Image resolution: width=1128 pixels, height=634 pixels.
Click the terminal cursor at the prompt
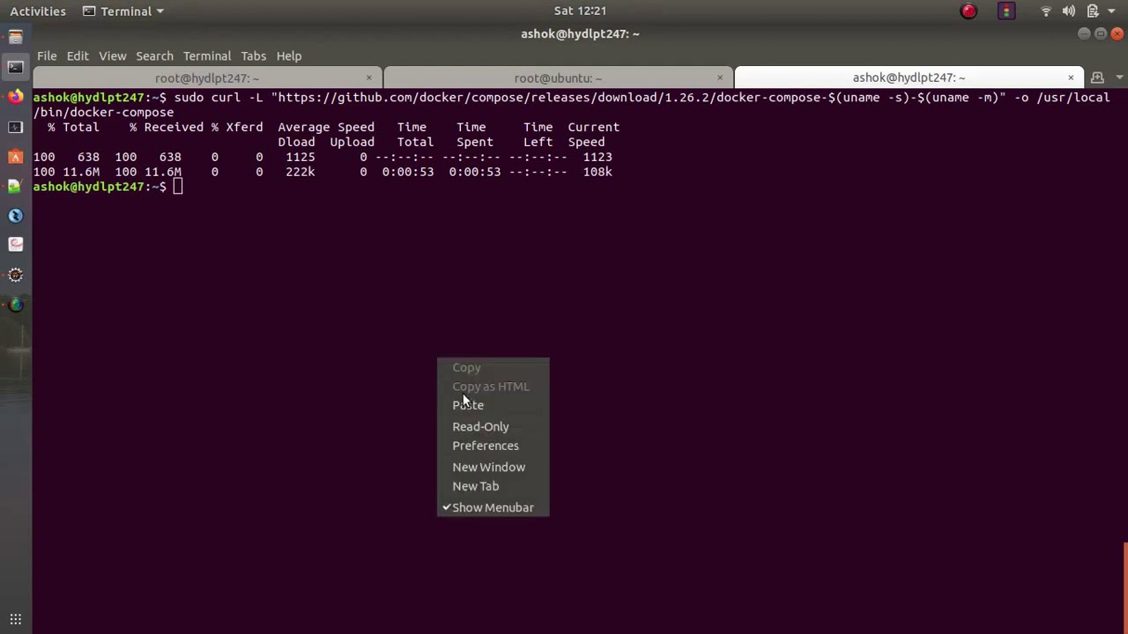178,187
